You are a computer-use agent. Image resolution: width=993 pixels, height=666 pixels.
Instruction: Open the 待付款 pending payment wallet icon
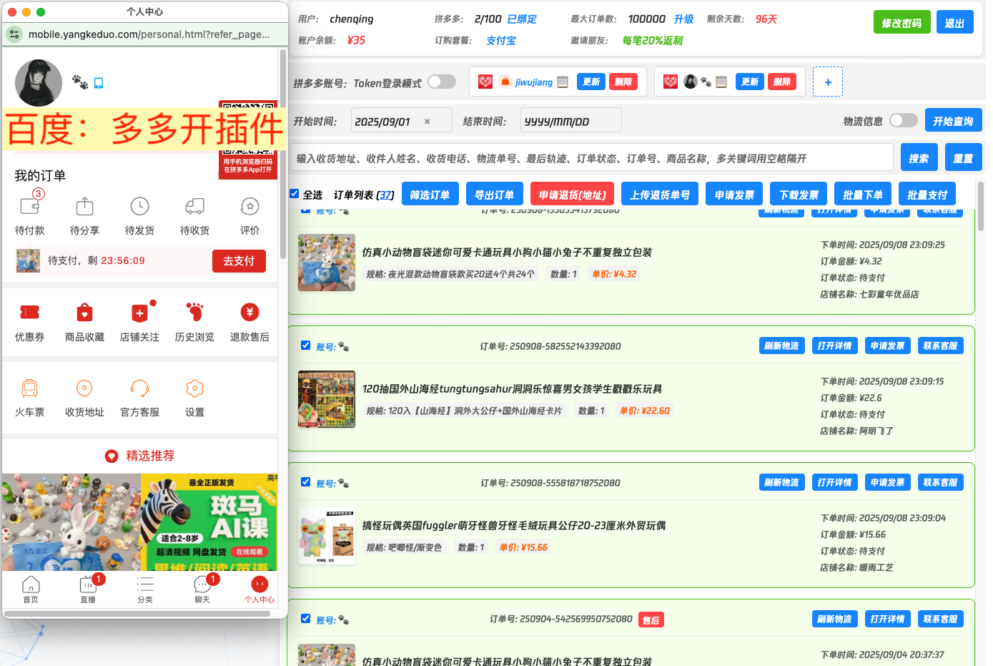pyautogui.click(x=30, y=207)
